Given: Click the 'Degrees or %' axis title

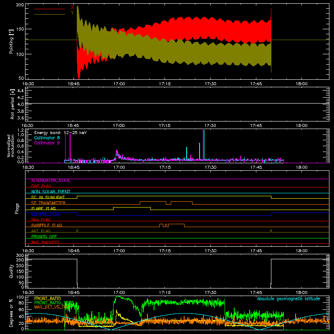Looking at the screenshot, I should pos(11,313).
